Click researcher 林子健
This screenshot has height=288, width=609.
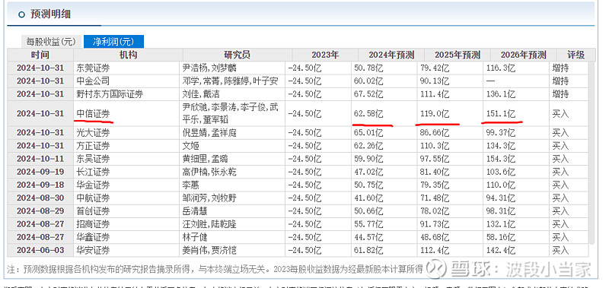[x=195, y=237]
